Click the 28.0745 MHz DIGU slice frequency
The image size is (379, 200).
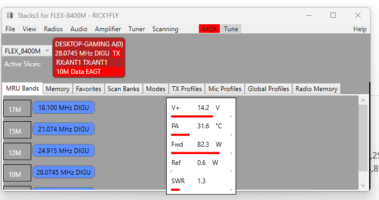(82, 53)
